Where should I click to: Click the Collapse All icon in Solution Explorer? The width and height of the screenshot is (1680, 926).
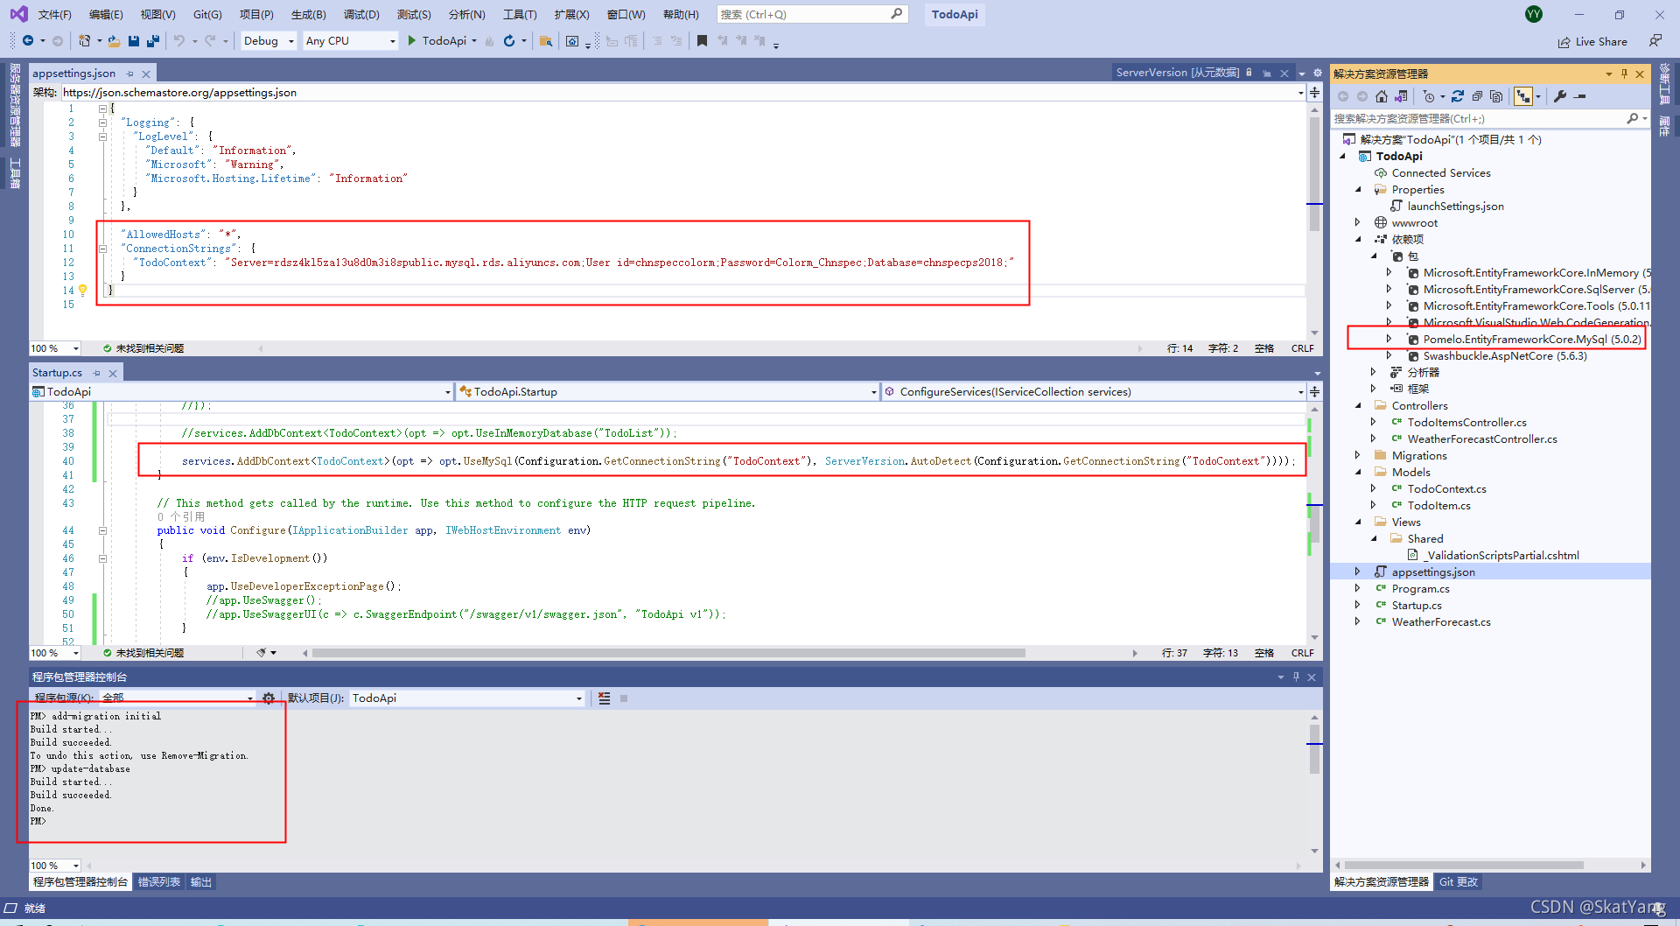(1479, 96)
